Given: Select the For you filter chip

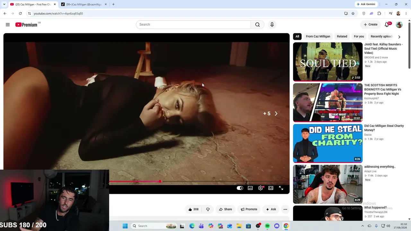Looking at the screenshot, I should (359, 37).
